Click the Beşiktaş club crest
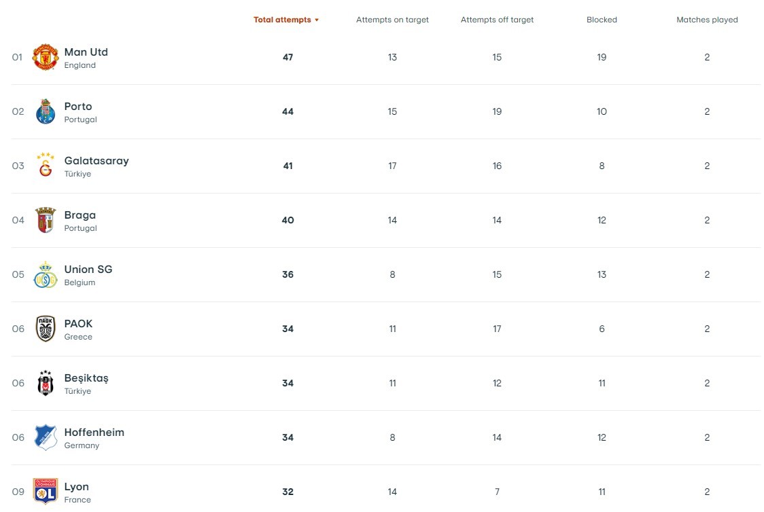The image size is (764, 512). pyautogui.click(x=46, y=383)
